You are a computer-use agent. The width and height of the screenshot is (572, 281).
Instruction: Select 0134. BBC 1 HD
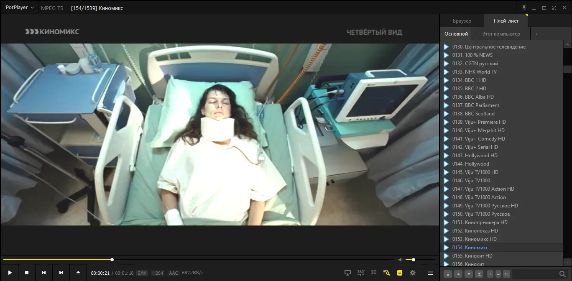coord(503,80)
